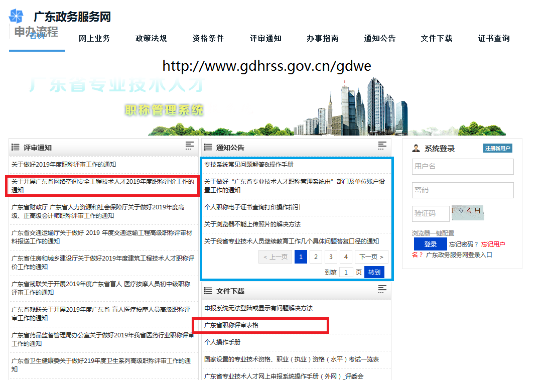The height and width of the screenshot is (380, 547).
Task: Open the 网络空间安全工程技术人才 职称评价 notice
Action: pyautogui.click(x=103, y=186)
